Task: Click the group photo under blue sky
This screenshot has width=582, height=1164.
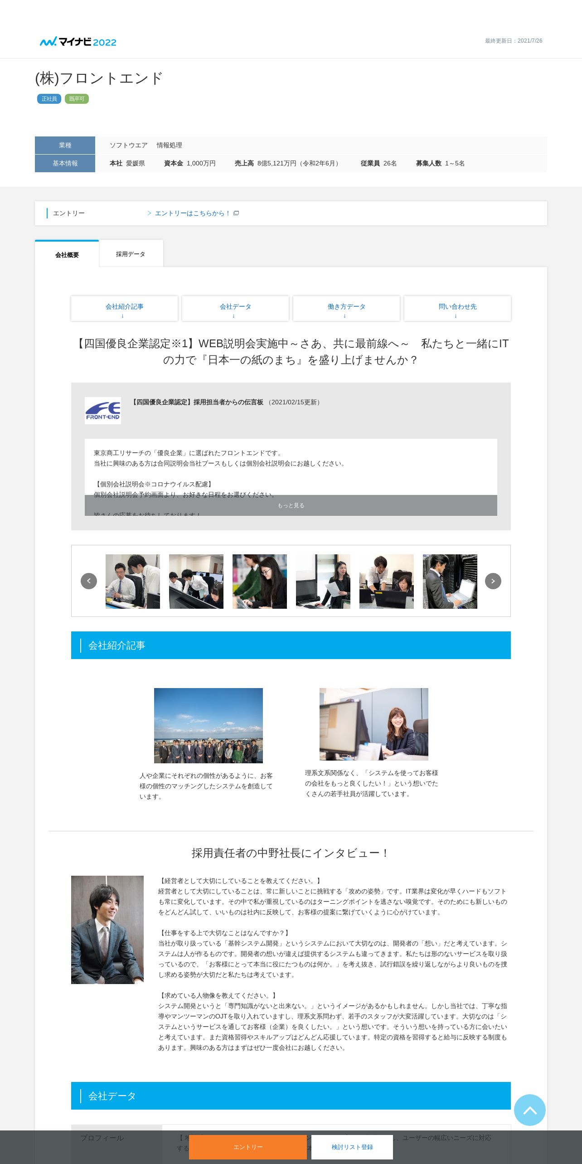Action: click(x=209, y=725)
